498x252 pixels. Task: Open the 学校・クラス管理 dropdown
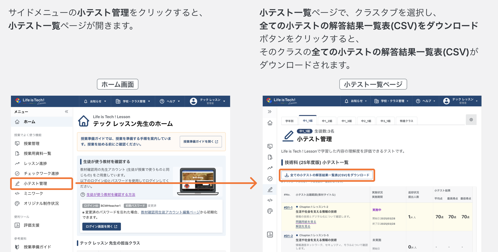click(x=133, y=101)
